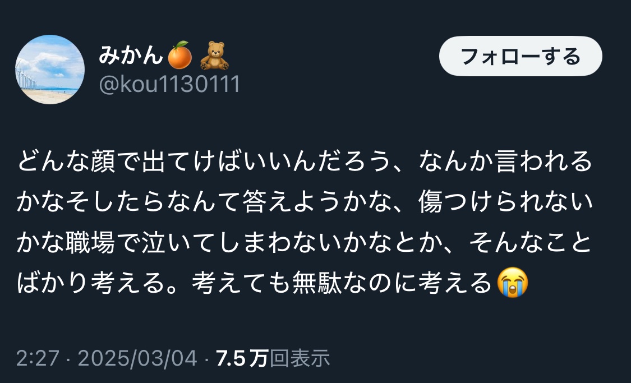Click the orange emoji beside みかん
631x383 pixels.
pos(179,55)
